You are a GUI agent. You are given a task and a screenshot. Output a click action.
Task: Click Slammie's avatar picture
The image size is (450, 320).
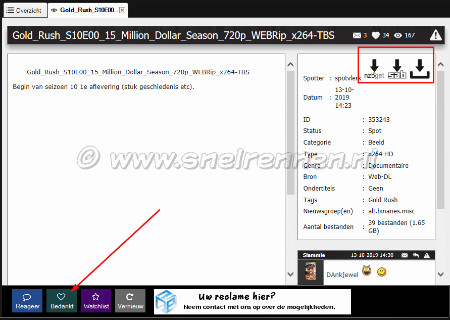[x=311, y=271]
